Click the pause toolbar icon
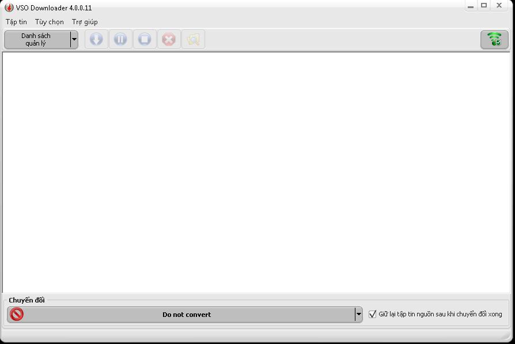 [x=120, y=39]
